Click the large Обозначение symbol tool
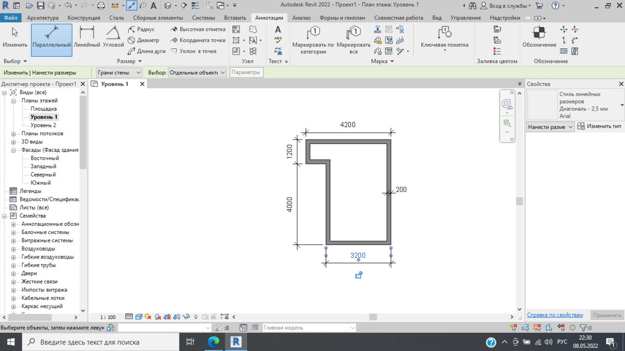The image size is (625, 351). [x=540, y=36]
